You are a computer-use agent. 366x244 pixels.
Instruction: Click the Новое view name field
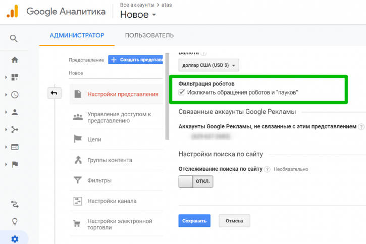(116, 73)
